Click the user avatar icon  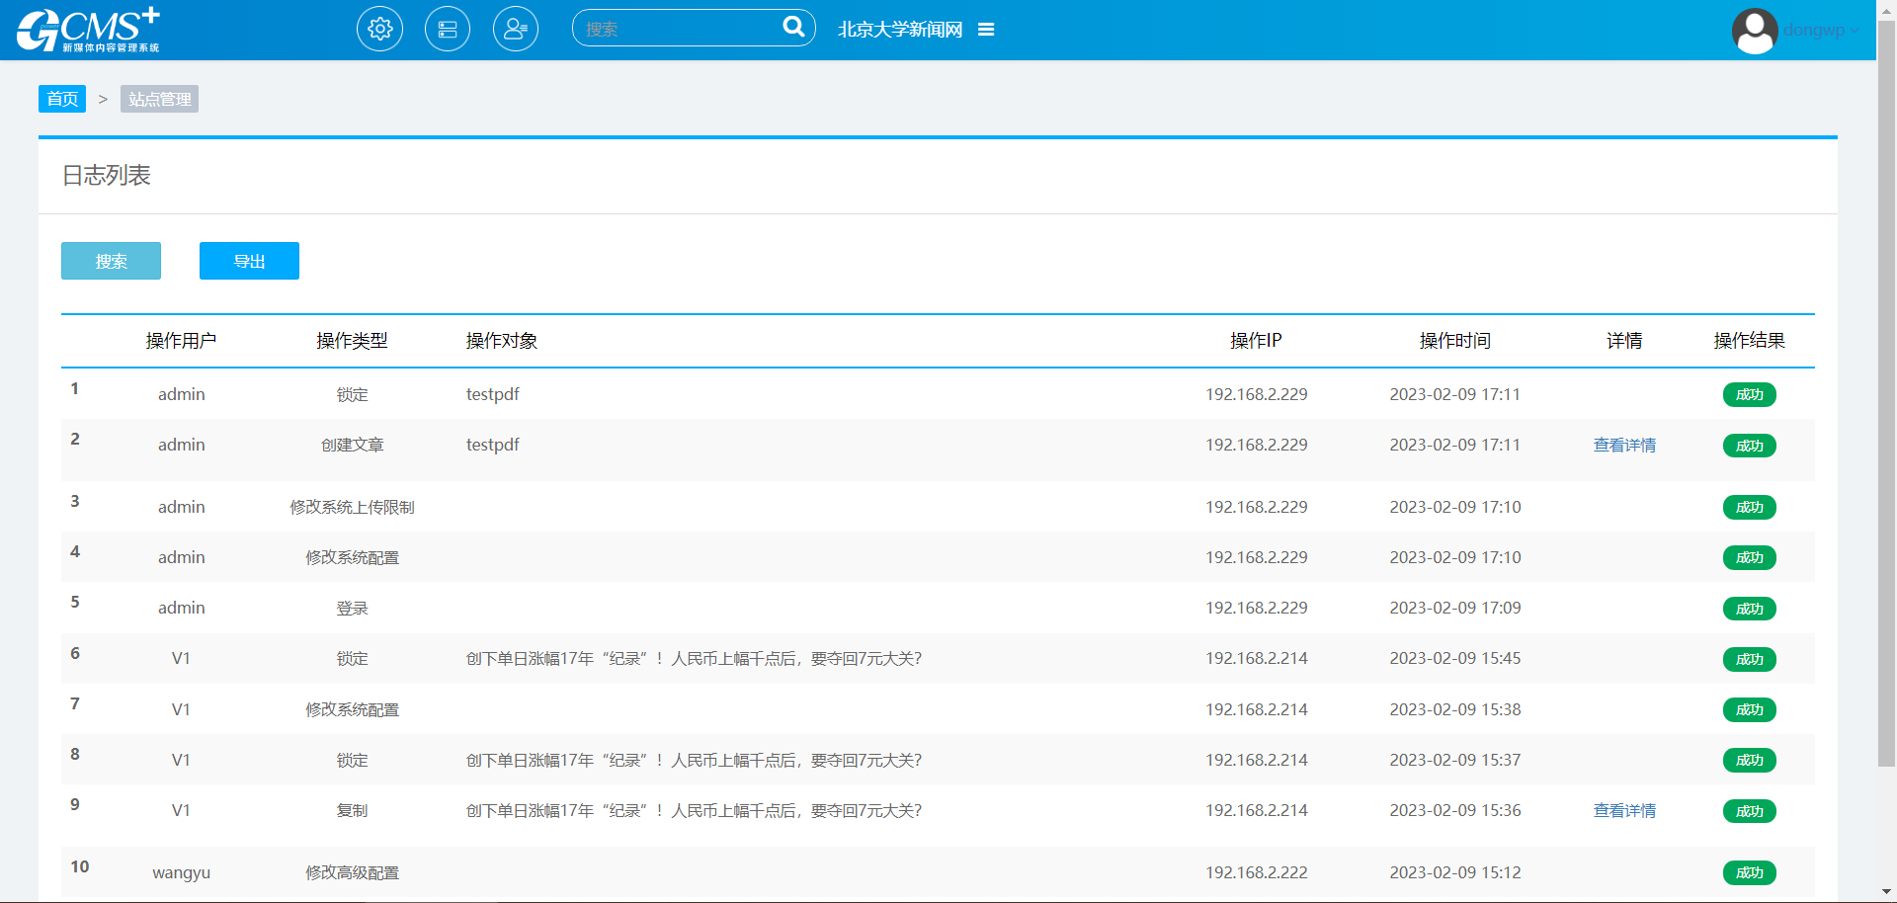[1755, 31]
